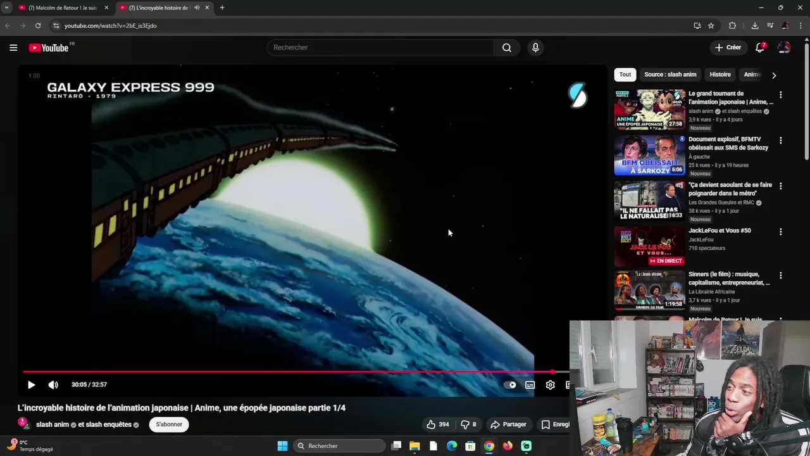Open the notifications bell
The height and width of the screenshot is (456, 810).
tap(760, 47)
